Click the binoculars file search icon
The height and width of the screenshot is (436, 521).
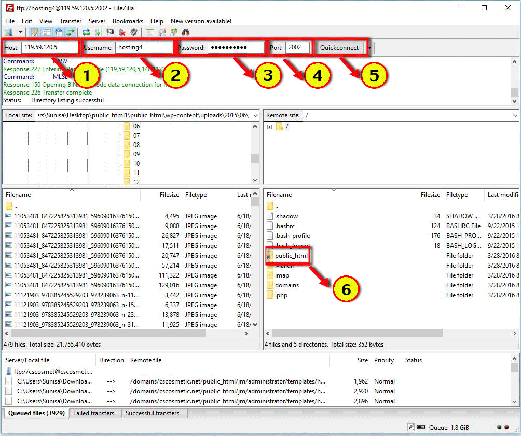click(185, 33)
